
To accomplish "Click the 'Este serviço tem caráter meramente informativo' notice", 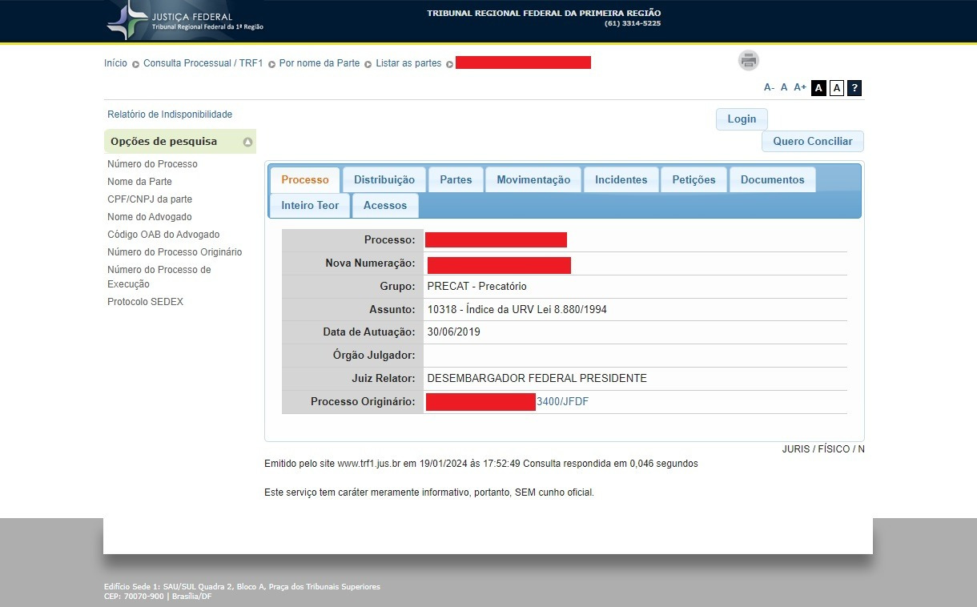I will pos(429,493).
